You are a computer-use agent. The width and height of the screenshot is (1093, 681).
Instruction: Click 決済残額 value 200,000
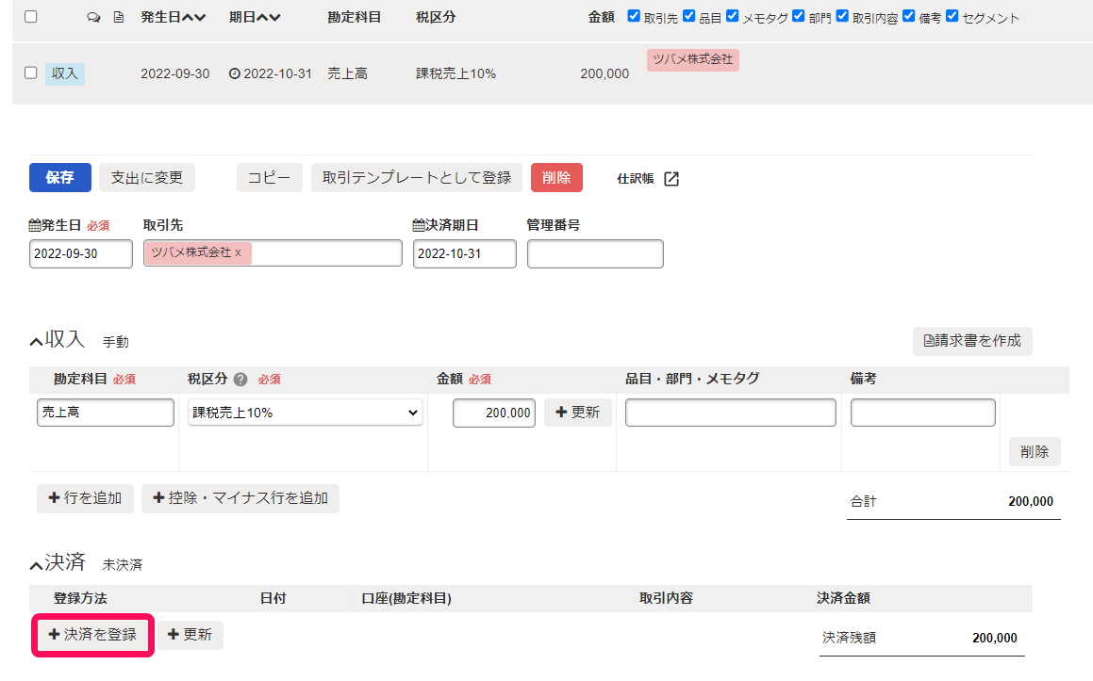coord(995,638)
